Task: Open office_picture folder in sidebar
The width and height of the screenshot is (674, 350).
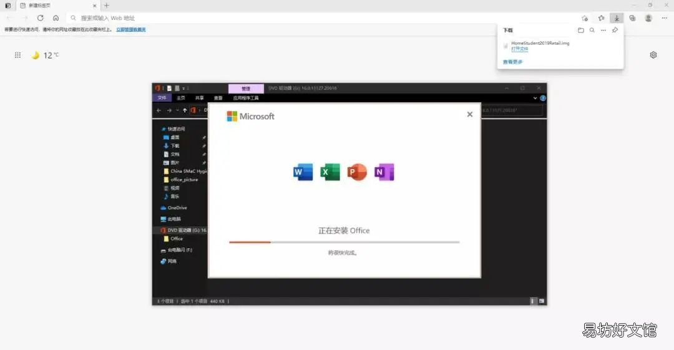Action: tap(181, 180)
